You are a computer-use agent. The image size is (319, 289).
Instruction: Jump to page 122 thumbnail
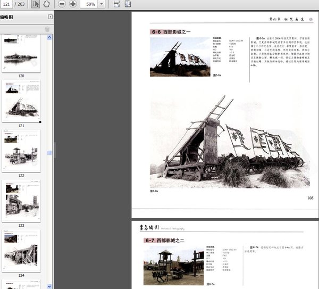click(21, 151)
